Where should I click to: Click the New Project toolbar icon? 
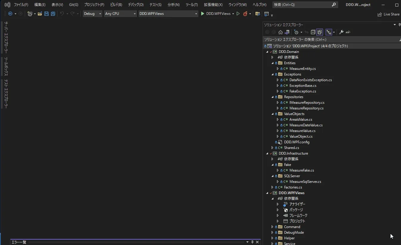[x=30, y=14]
